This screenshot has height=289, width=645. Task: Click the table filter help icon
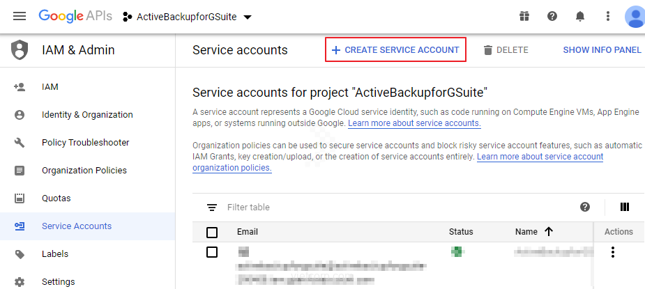585,207
